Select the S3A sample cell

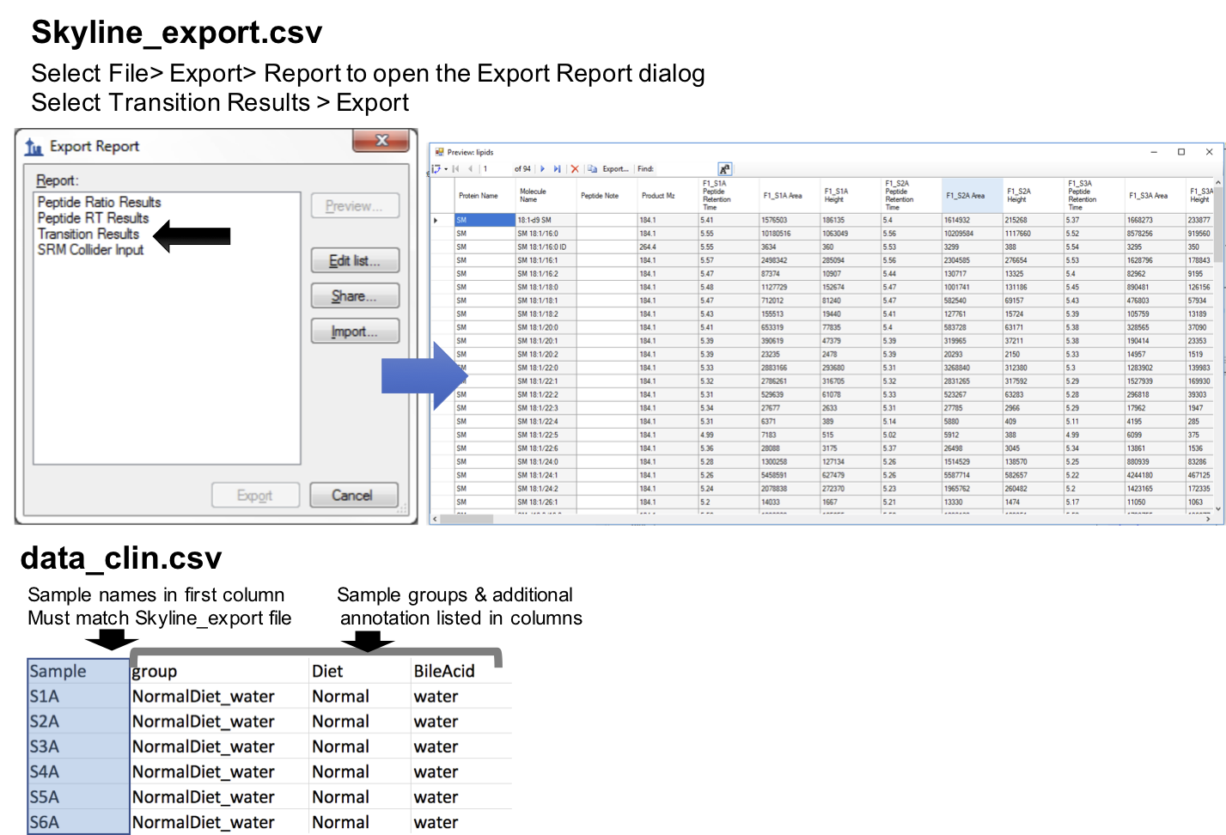(x=78, y=747)
